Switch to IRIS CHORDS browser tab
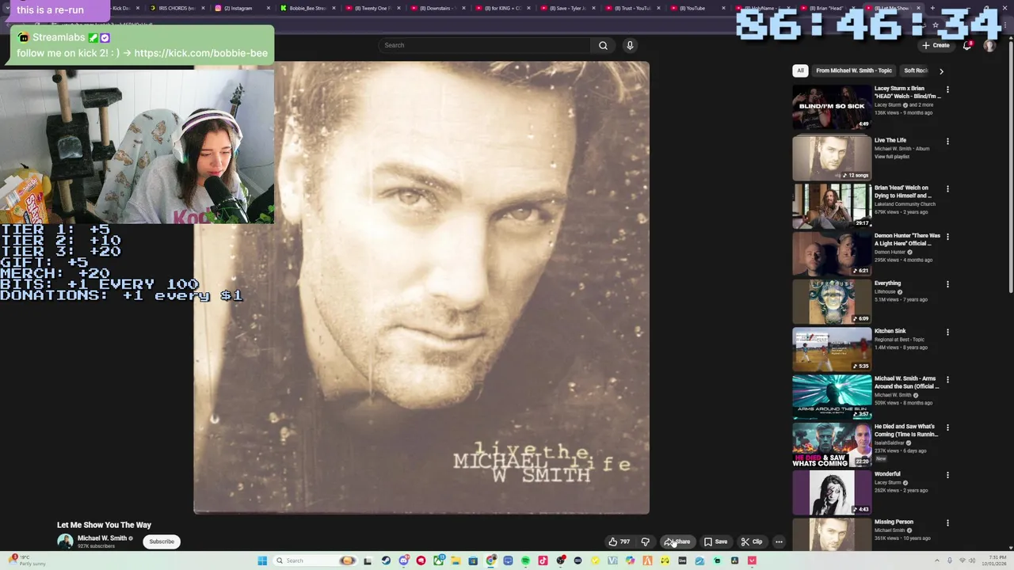 coord(176,8)
